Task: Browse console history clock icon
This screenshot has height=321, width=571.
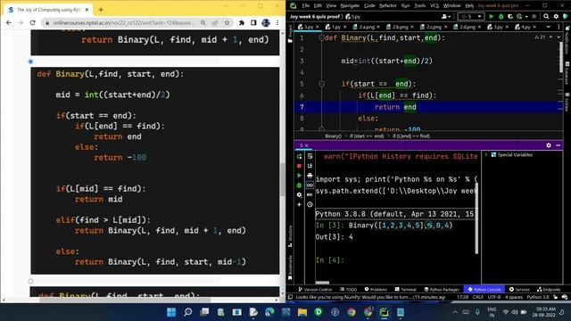Action: (x=310, y=204)
